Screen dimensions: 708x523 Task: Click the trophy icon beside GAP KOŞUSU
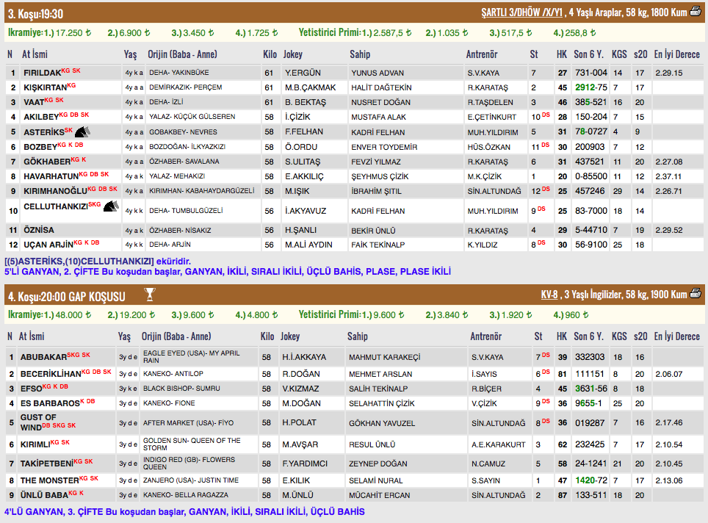coord(150,295)
